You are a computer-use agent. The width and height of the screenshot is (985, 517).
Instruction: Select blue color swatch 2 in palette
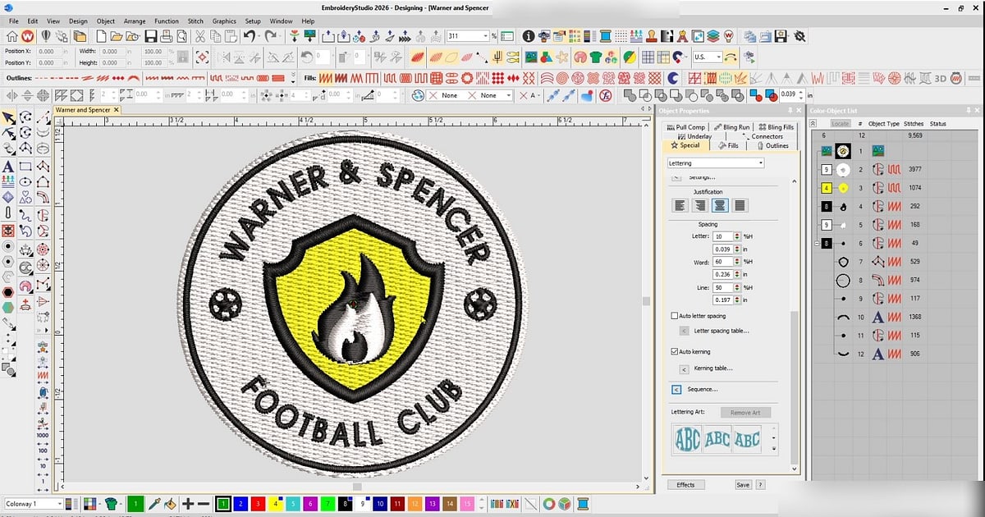coord(241,504)
